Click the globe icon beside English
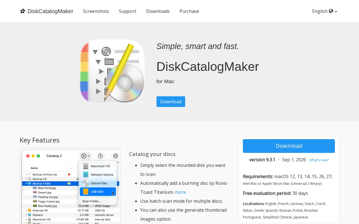The width and height of the screenshot is (359, 224). pos(331,11)
